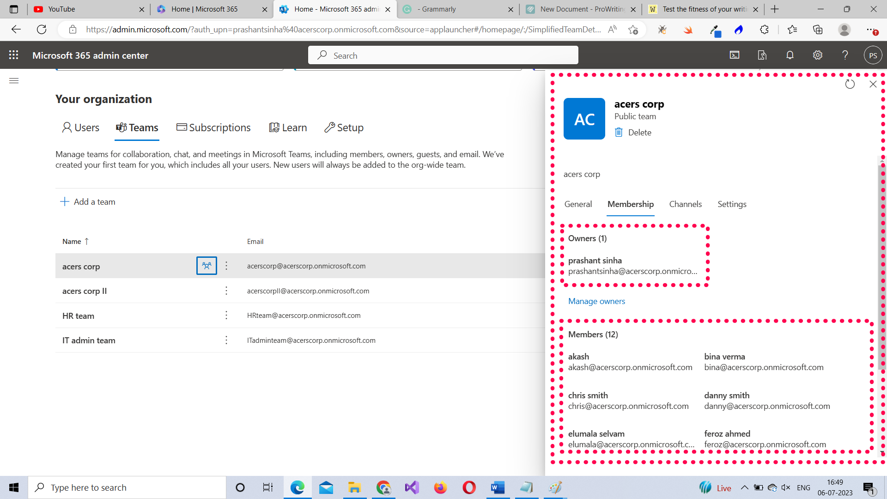Click the trash Delete icon for team
887x499 pixels.
pyautogui.click(x=619, y=133)
